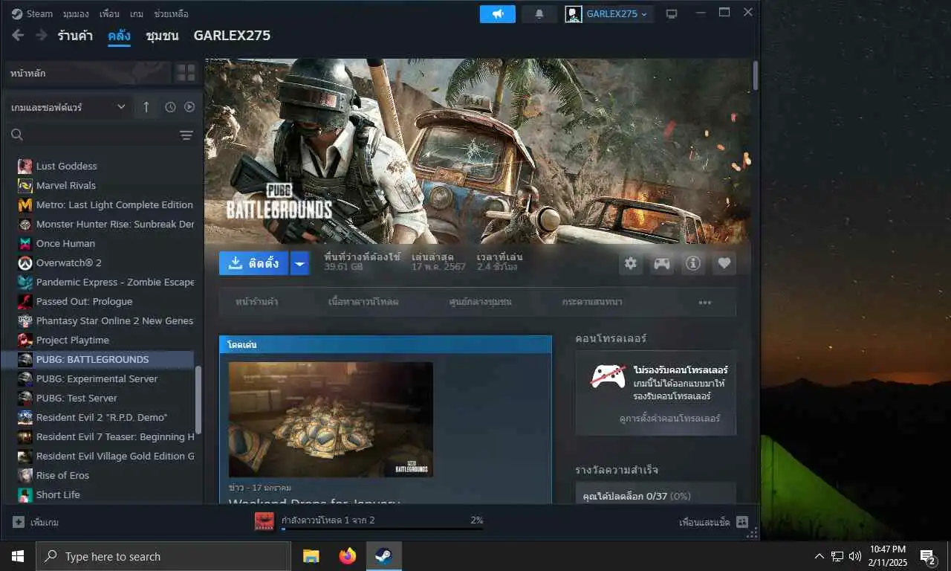Open the featured PUBG news thumbnail
Image resolution: width=951 pixels, height=571 pixels.
coord(331,419)
